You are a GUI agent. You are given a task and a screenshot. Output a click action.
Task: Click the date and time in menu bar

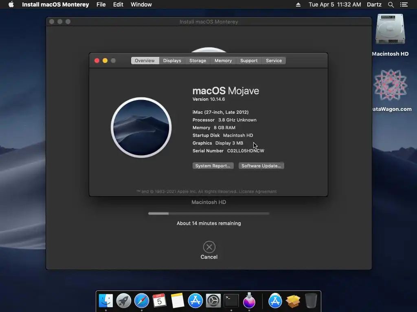pos(335,4)
